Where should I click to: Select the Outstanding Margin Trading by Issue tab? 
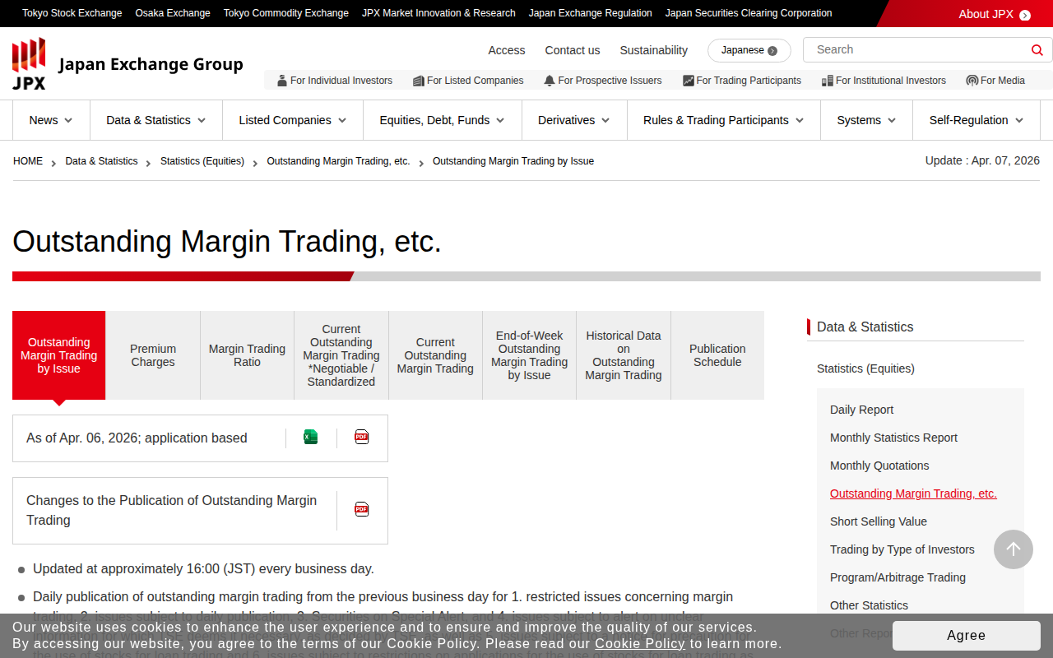coord(59,355)
